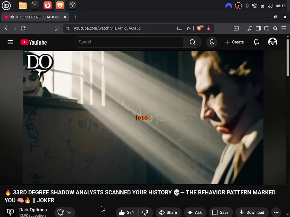Open the security shield tray icon
290x217 pixels.
[254, 6]
